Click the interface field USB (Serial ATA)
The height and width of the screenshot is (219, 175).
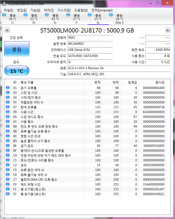click(x=90, y=50)
